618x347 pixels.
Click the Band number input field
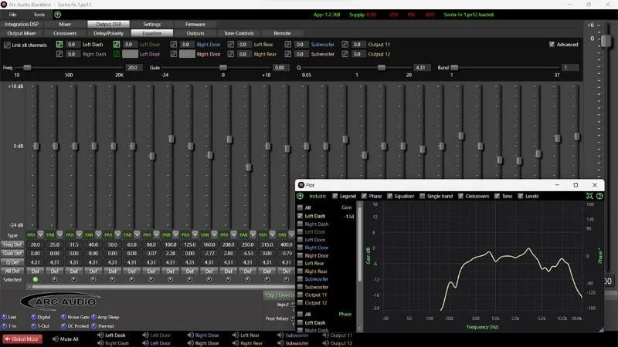(570, 68)
